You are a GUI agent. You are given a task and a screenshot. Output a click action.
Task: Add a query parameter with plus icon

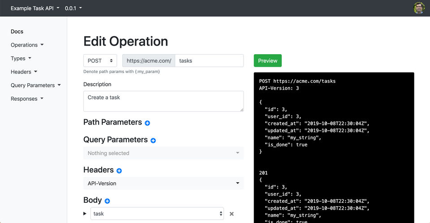click(153, 141)
